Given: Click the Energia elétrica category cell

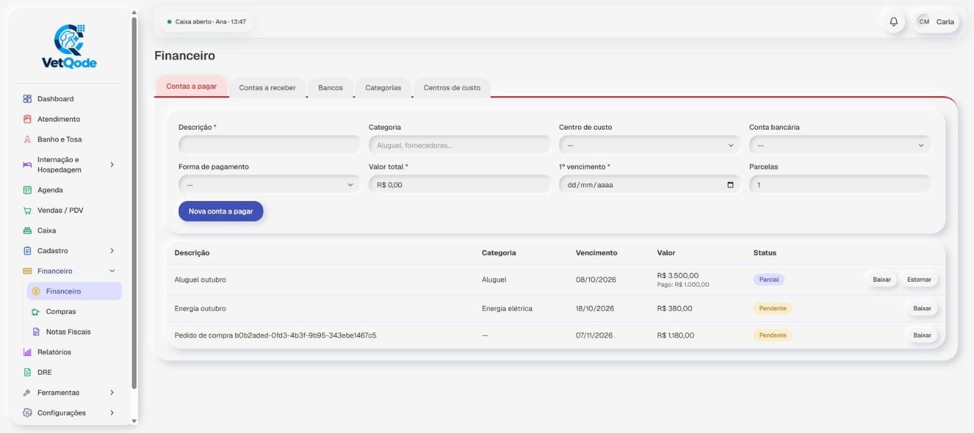Looking at the screenshot, I should click(507, 308).
